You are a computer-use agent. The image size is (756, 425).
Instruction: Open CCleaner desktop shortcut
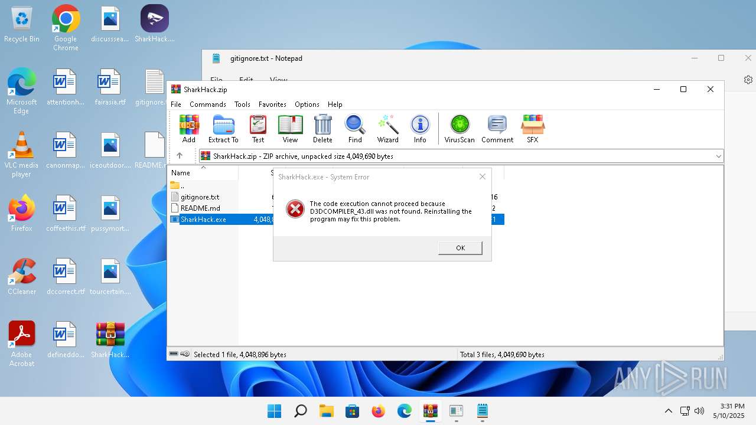[x=22, y=276]
